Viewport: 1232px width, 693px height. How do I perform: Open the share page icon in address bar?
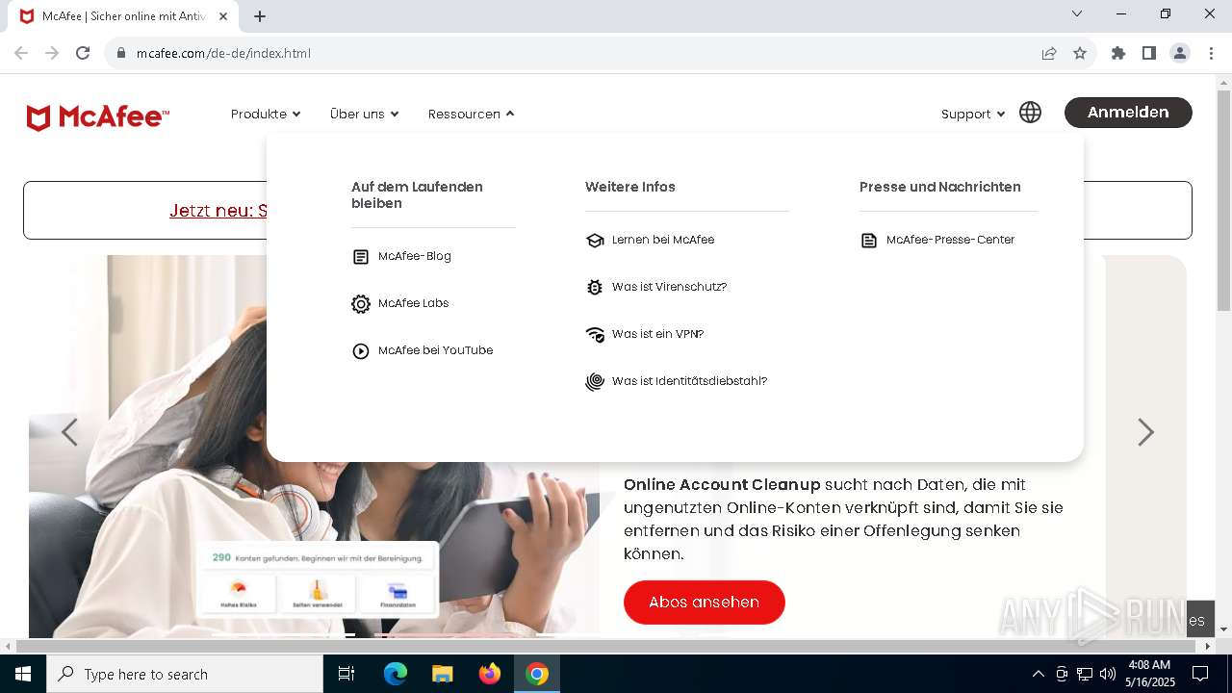1049,53
